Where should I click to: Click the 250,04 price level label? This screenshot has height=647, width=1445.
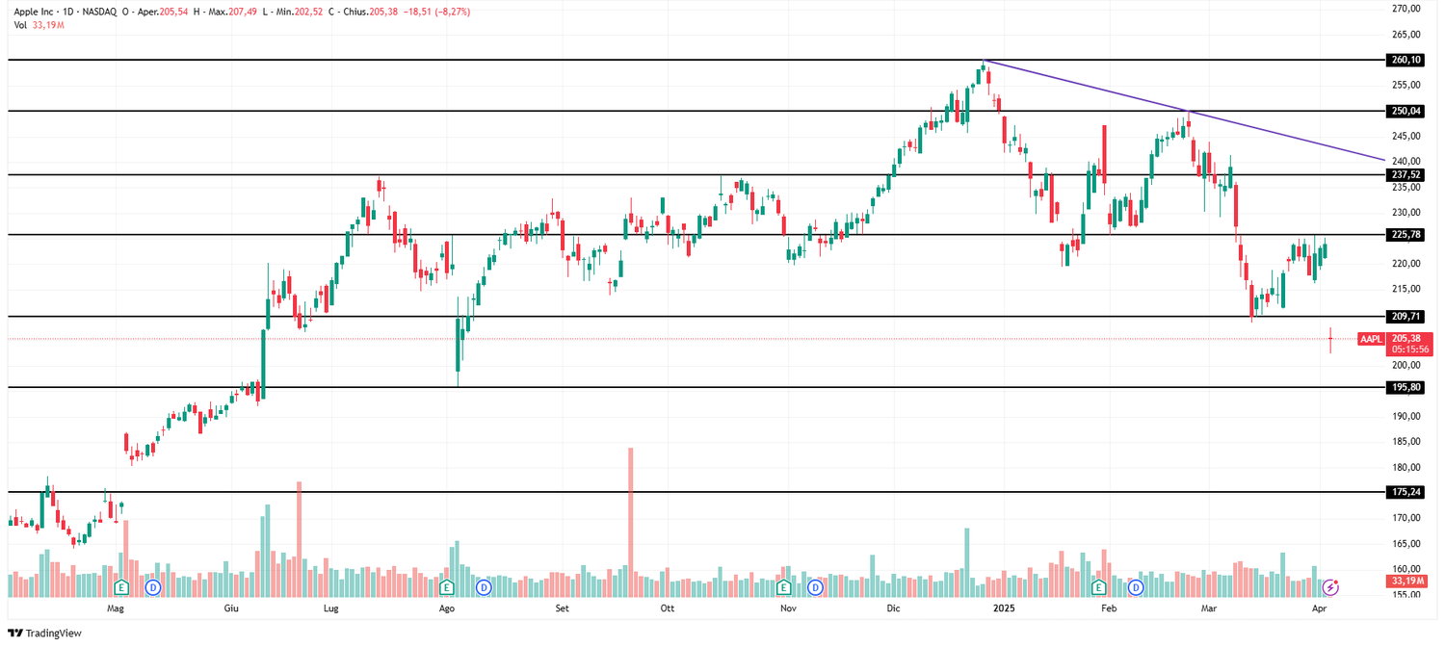tap(1406, 111)
